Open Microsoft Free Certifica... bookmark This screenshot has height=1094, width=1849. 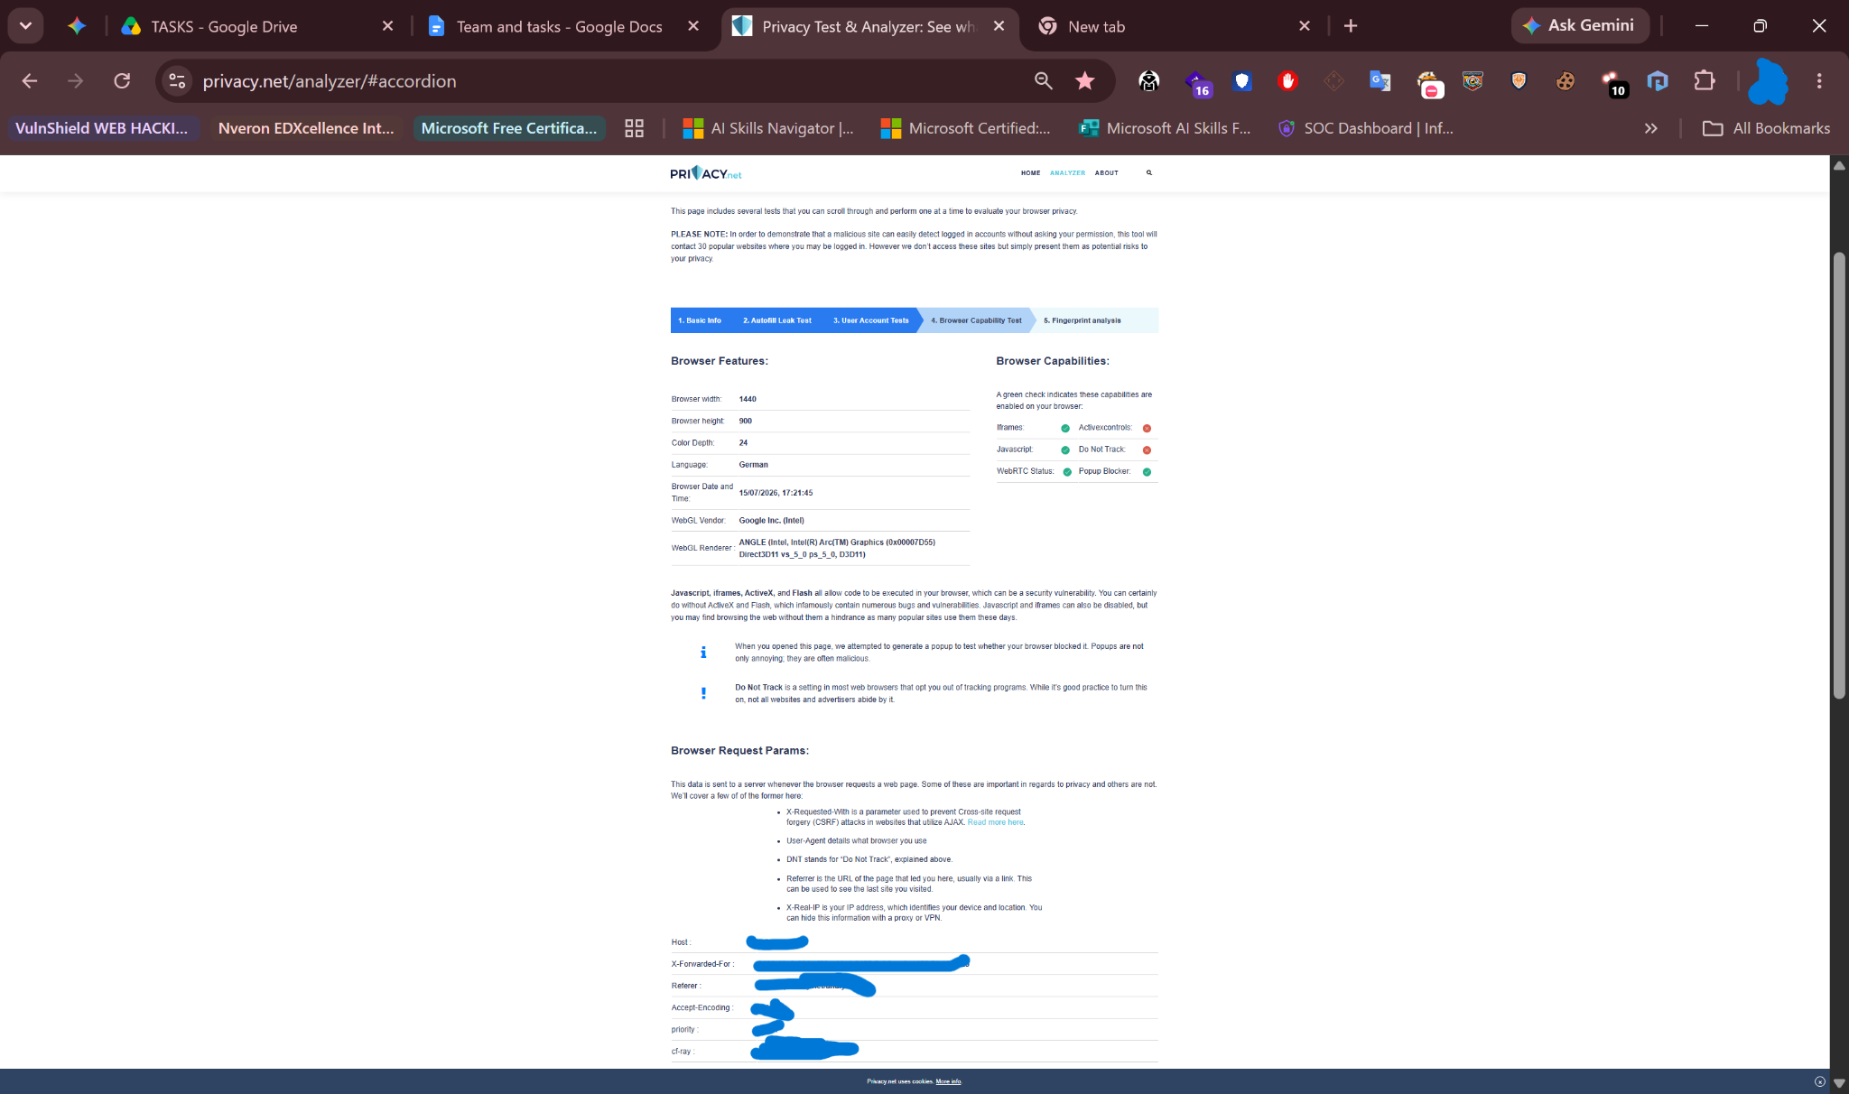pos(509,128)
